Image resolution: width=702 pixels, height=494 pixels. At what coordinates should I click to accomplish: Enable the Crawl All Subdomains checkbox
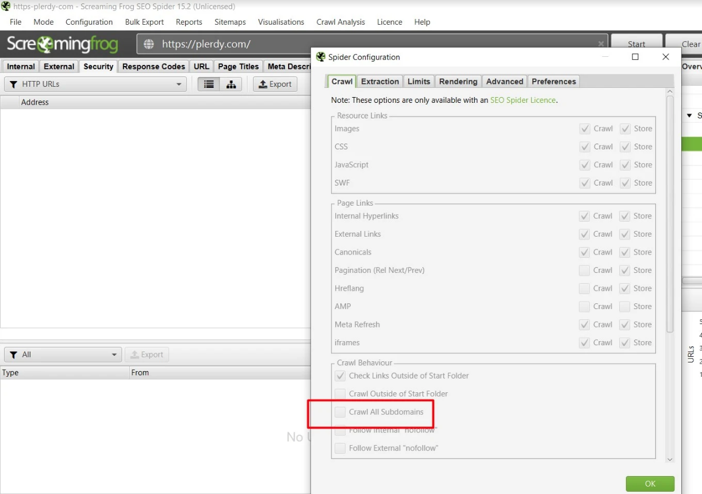(x=340, y=411)
